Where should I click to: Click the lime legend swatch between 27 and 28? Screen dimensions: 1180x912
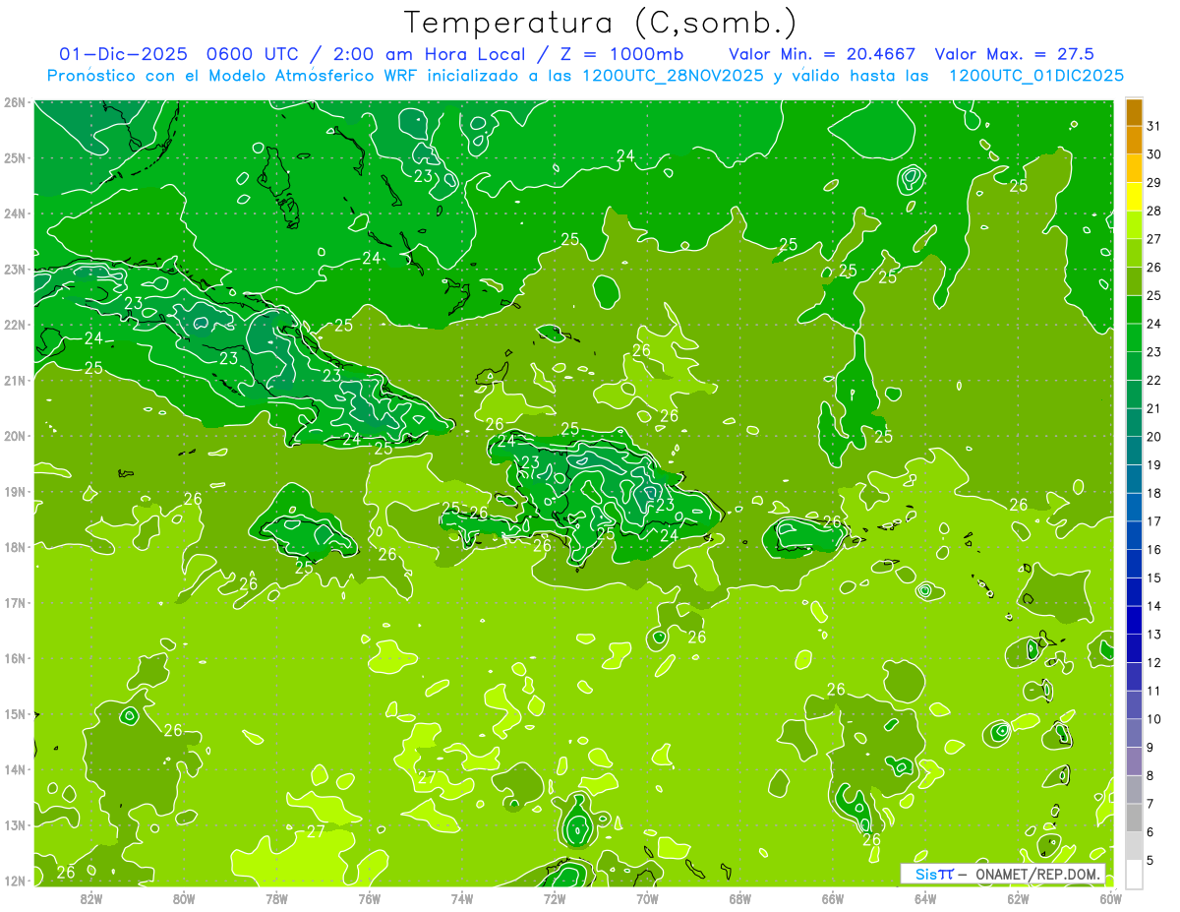pyautogui.click(x=1134, y=224)
